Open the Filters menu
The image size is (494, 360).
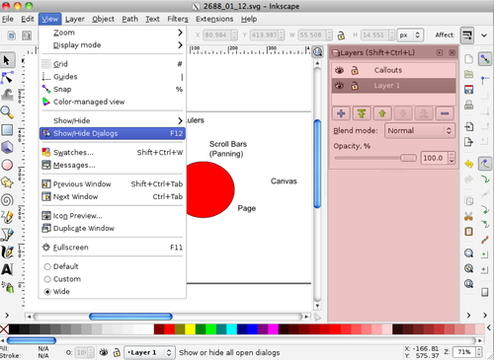[x=178, y=19]
